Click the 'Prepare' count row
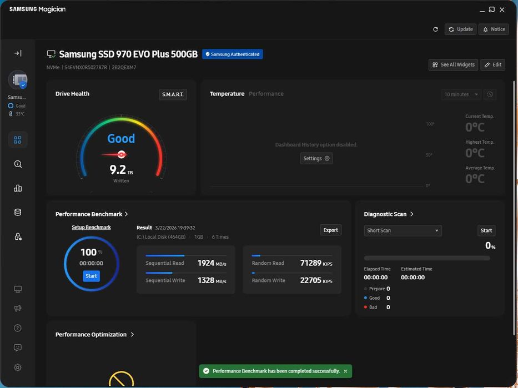This screenshot has width=518, height=388. tap(377, 289)
